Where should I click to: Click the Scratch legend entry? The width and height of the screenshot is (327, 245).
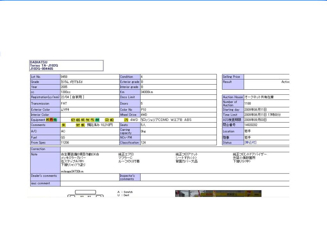(125, 192)
